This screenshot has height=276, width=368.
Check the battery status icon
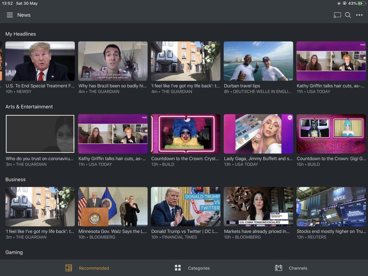click(362, 3)
